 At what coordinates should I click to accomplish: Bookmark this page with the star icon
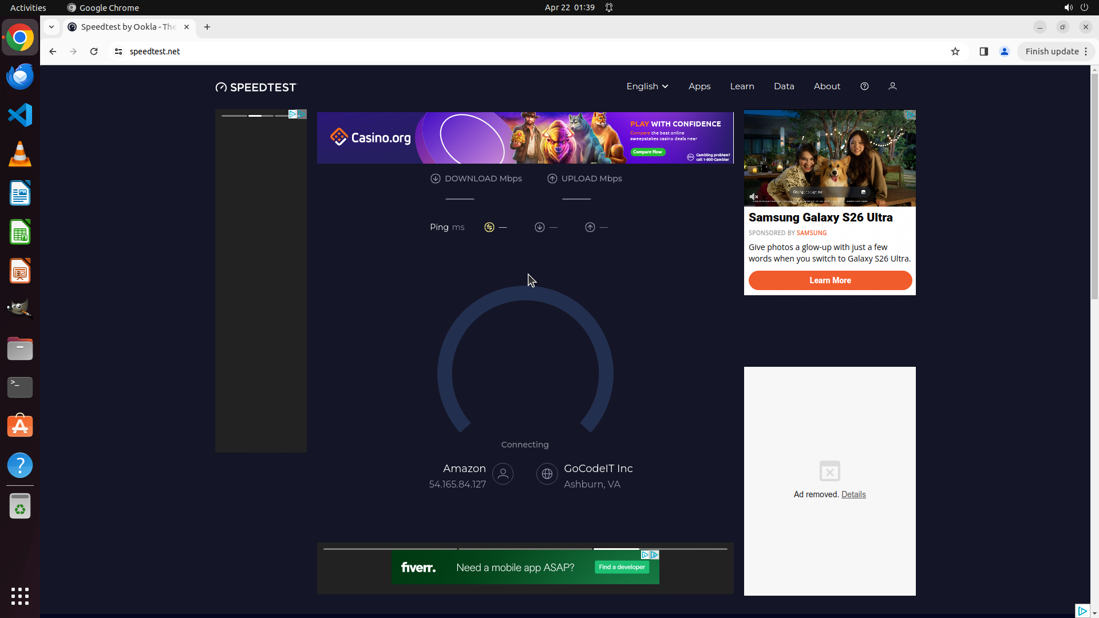(955, 51)
